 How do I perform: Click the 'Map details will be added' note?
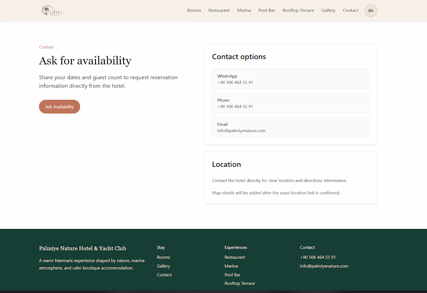276,193
